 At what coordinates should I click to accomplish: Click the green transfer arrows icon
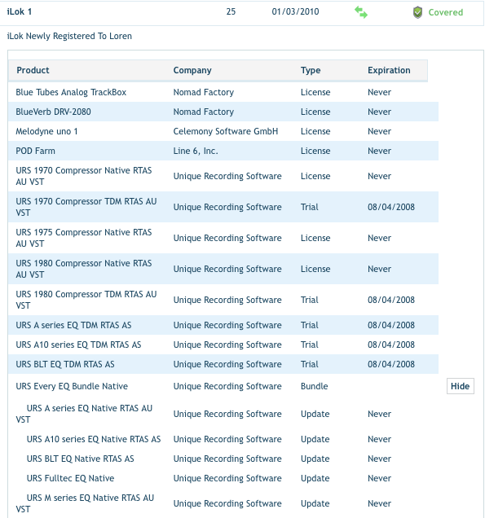360,12
